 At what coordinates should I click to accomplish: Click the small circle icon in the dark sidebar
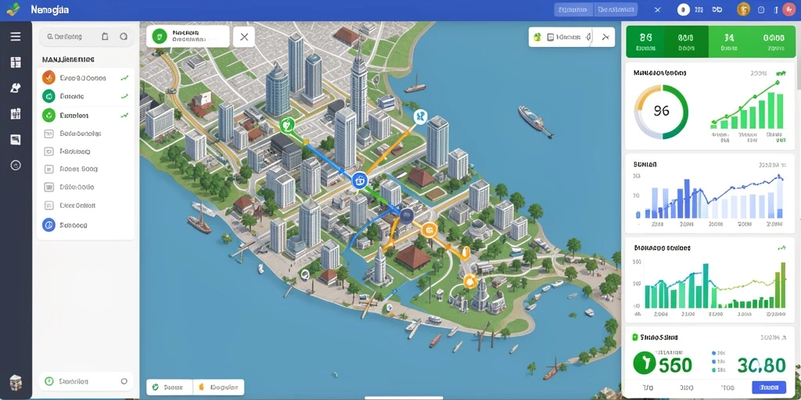click(x=16, y=166)
